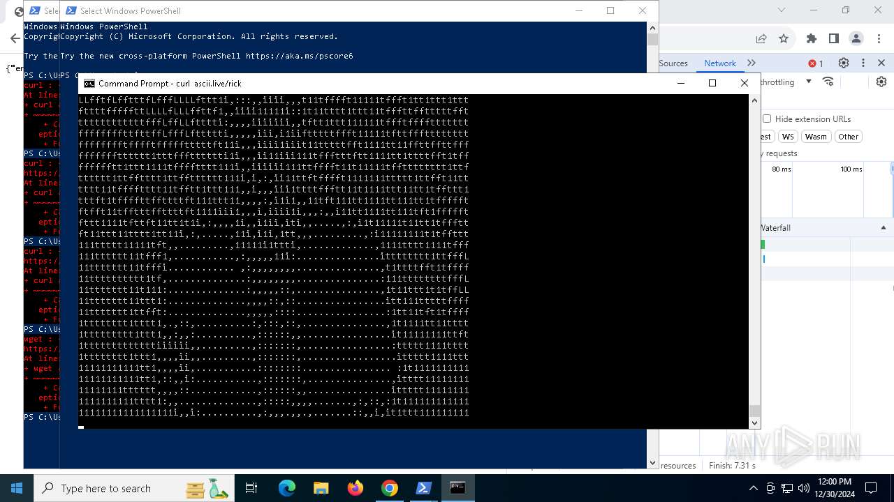This screenshot has width=894, height=502.
Task: Click the DevTools red error count badge
Action: click(x=816, y=63)
